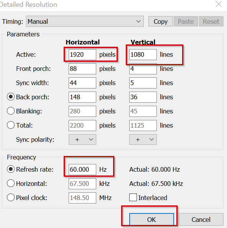Expand the horizontal Sync polarity dropdown
227x228 pixels.
[82, 139]
